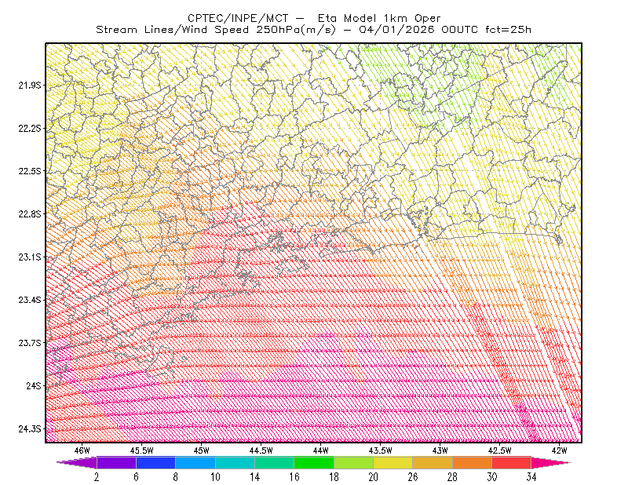
Task: Click the 24.3S latitude axis label
Action: click(30, 429)
